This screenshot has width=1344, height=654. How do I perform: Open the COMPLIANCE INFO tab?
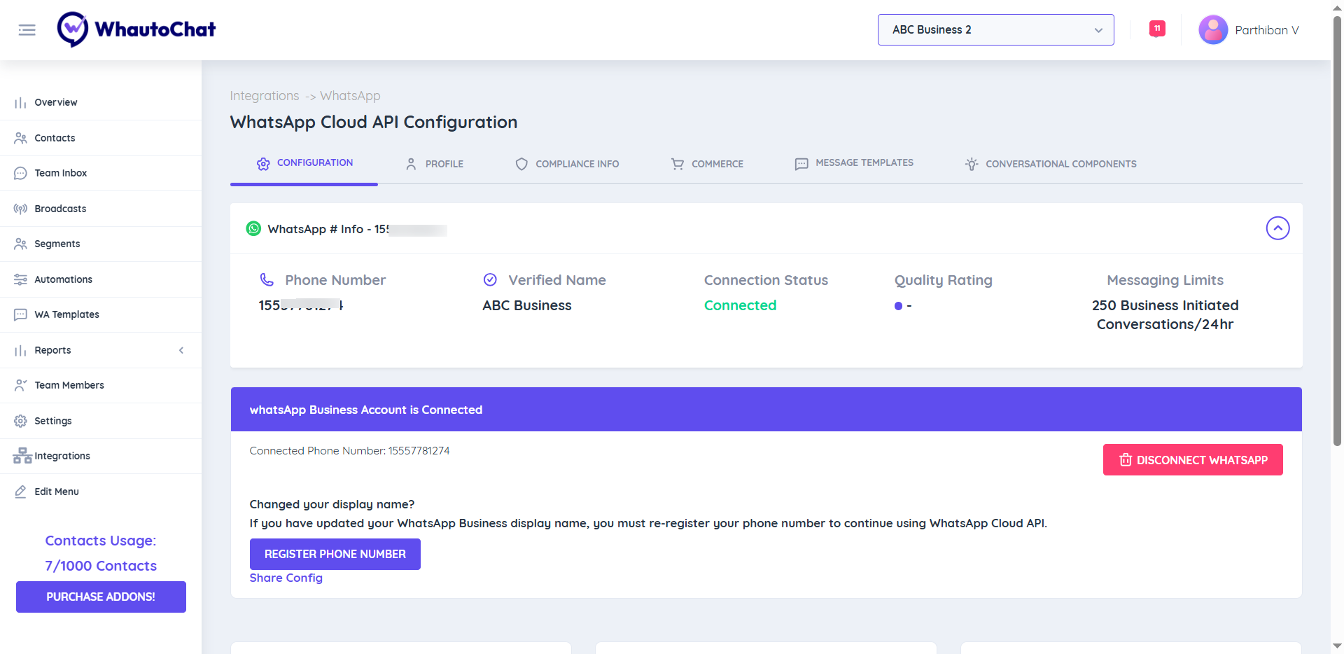(567, 164)
